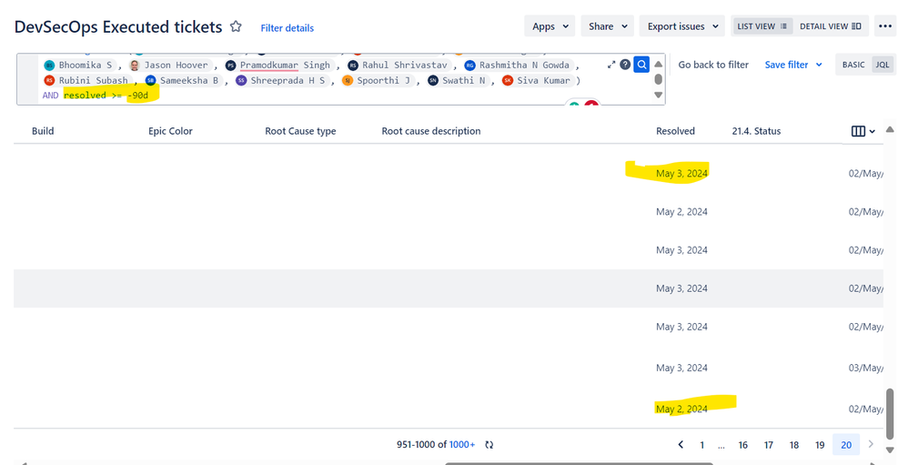908x465 pixels.
Task: Sort by Root Cause type column
Action: tap(300, 131)
